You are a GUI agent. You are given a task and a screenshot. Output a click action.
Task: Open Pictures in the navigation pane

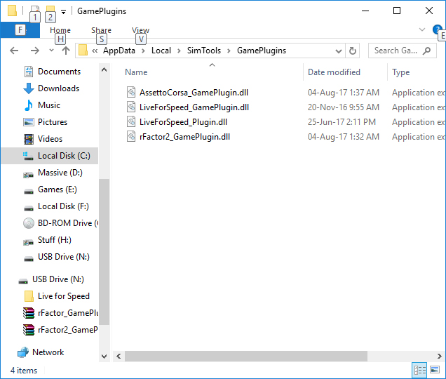(53, 122)
